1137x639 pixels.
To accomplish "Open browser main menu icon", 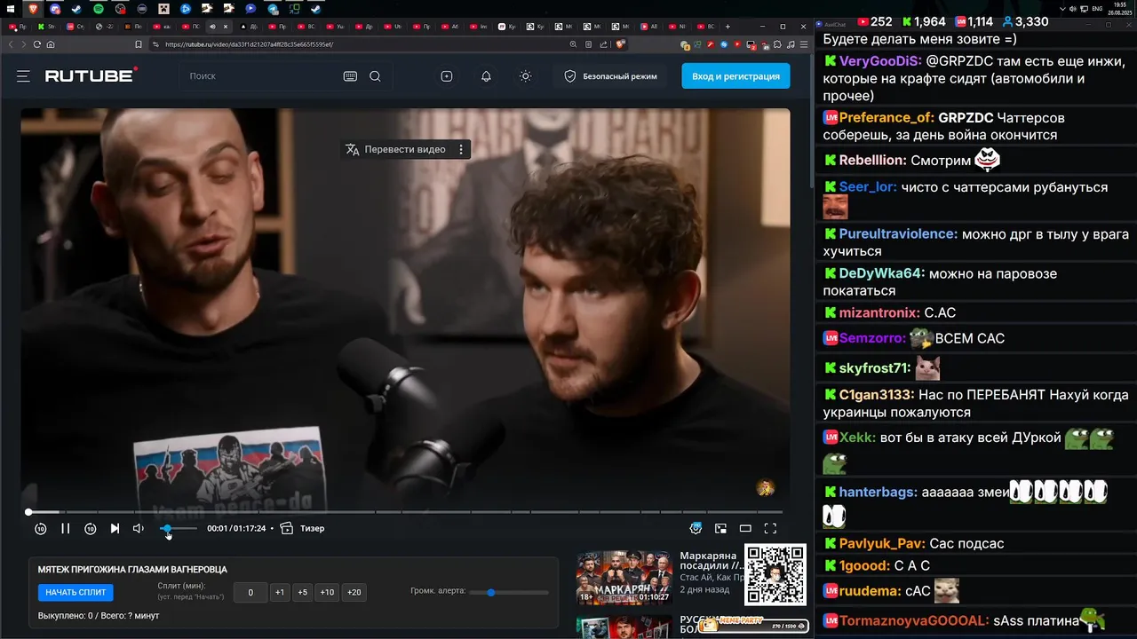I will (x=803, y=44).
